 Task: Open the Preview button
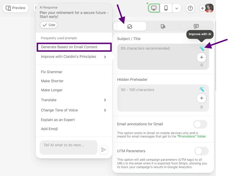point(16,8)
